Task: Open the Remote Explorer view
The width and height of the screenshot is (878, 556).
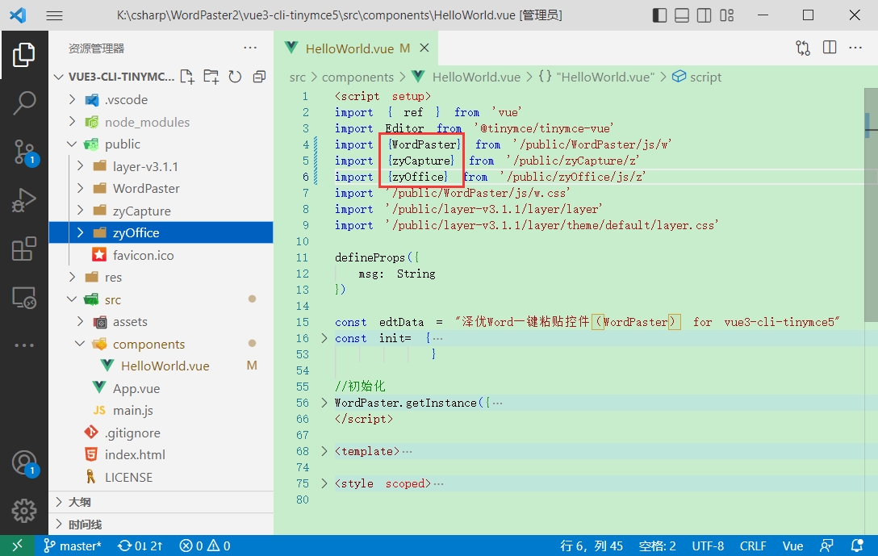Action: (24, 298)
